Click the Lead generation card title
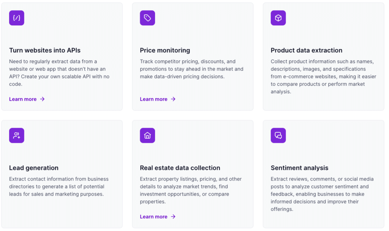This screenshot has height=231, width=389. (x=34, y=168)
